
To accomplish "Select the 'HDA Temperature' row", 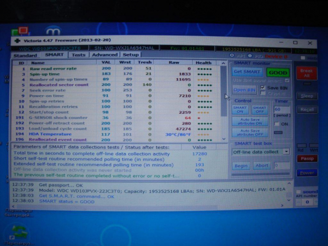I will 116,134.
